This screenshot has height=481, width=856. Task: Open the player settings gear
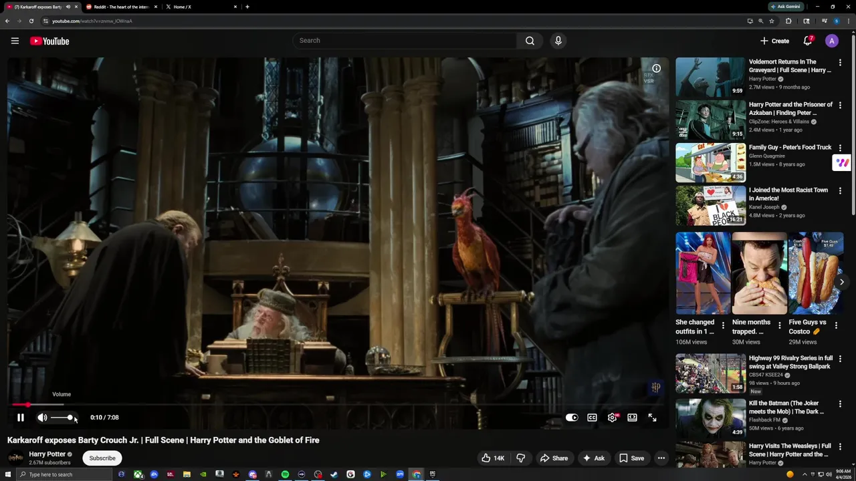point(612,418)
